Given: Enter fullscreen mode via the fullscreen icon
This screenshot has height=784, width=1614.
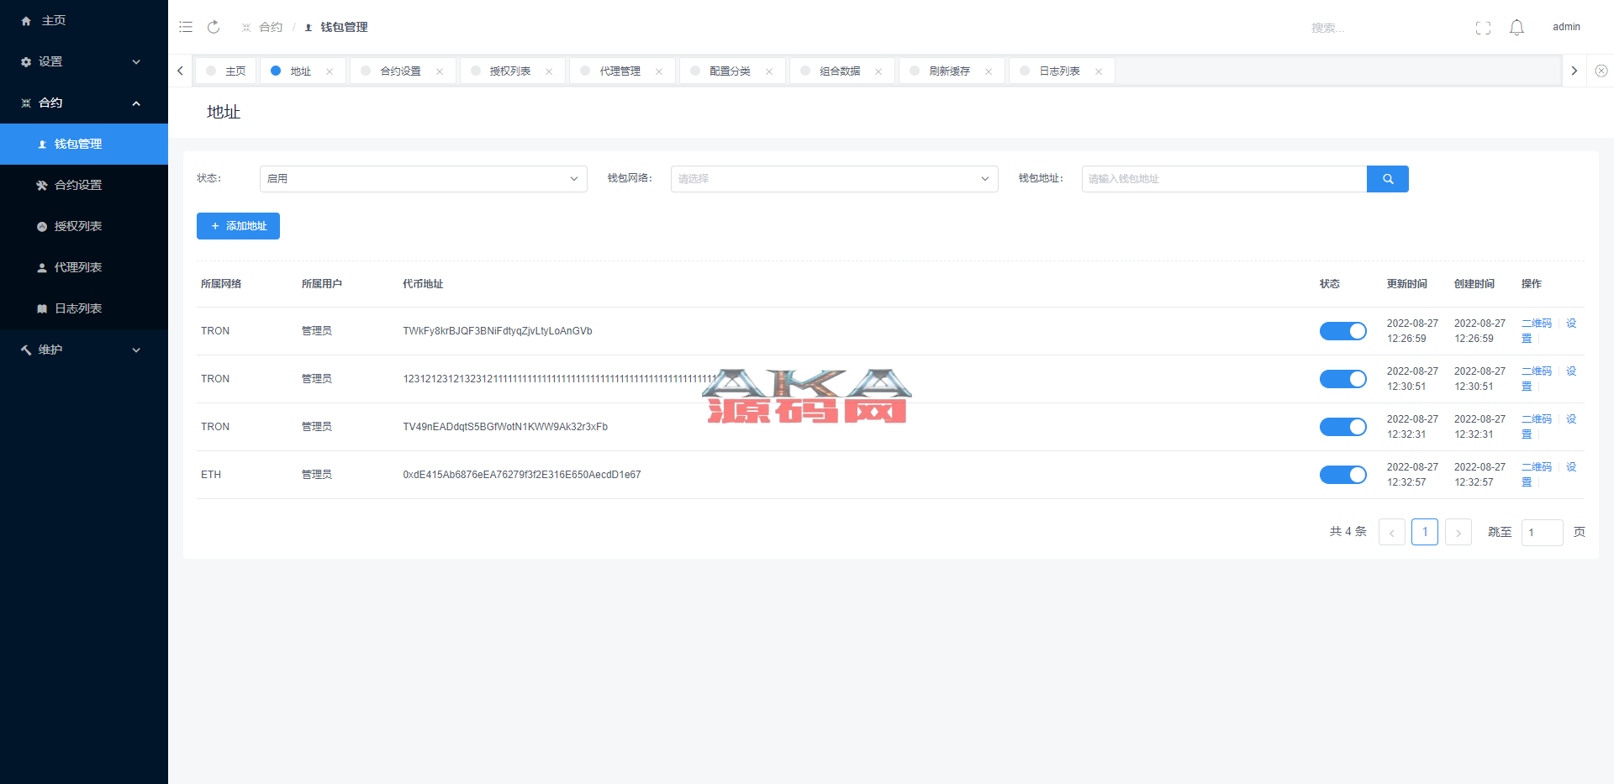Looking at the screenshot, I should 1483,28.
